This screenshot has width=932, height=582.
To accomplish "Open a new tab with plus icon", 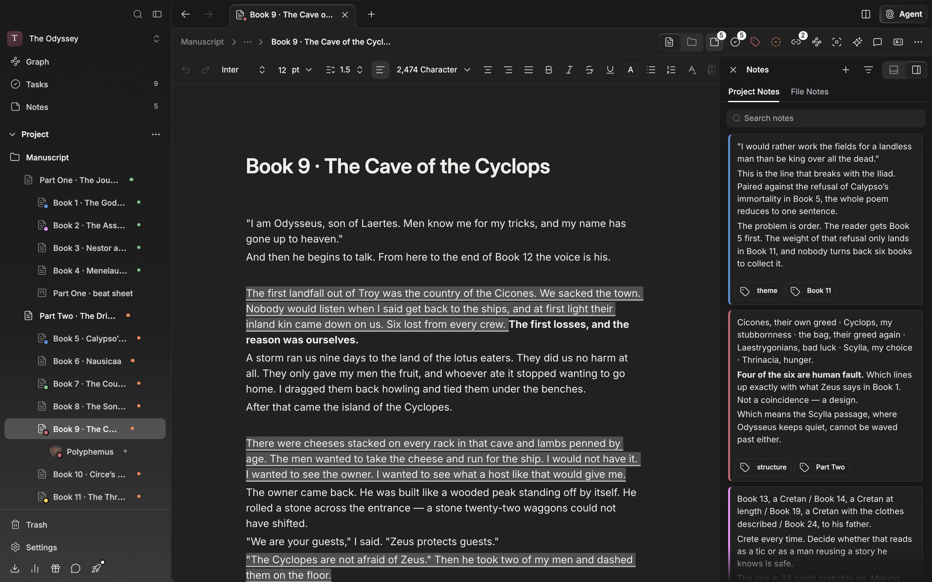I will pos(371,14).
